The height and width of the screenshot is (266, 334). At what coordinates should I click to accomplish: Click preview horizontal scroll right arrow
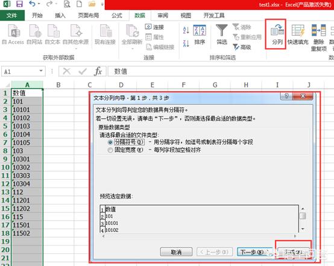pyautogui.click(x=295, y=236)
